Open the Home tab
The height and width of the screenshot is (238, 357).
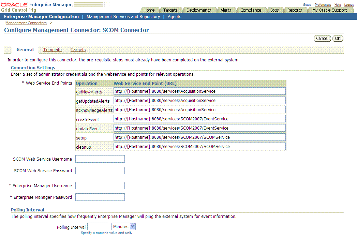149,10
